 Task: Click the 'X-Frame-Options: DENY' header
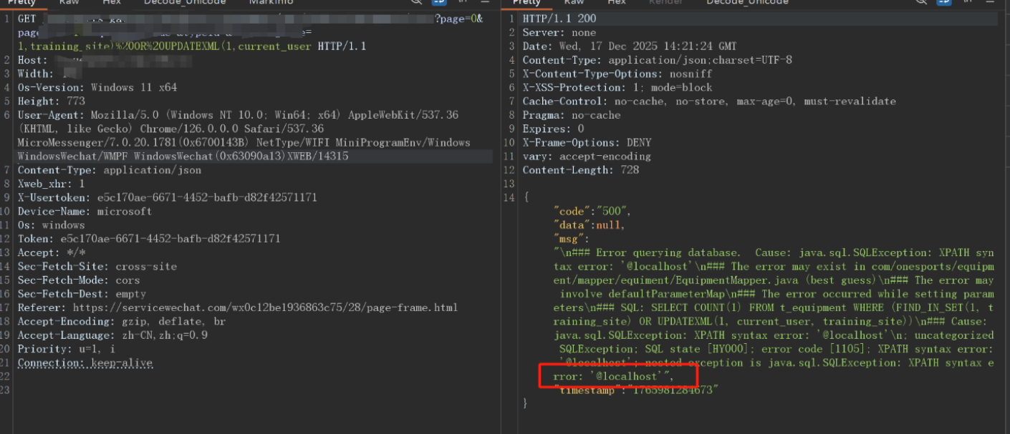pos(587,142)
